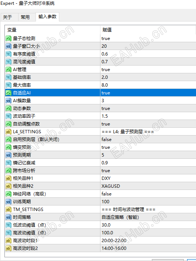Click the 赋值 column header

pos(148,30)
